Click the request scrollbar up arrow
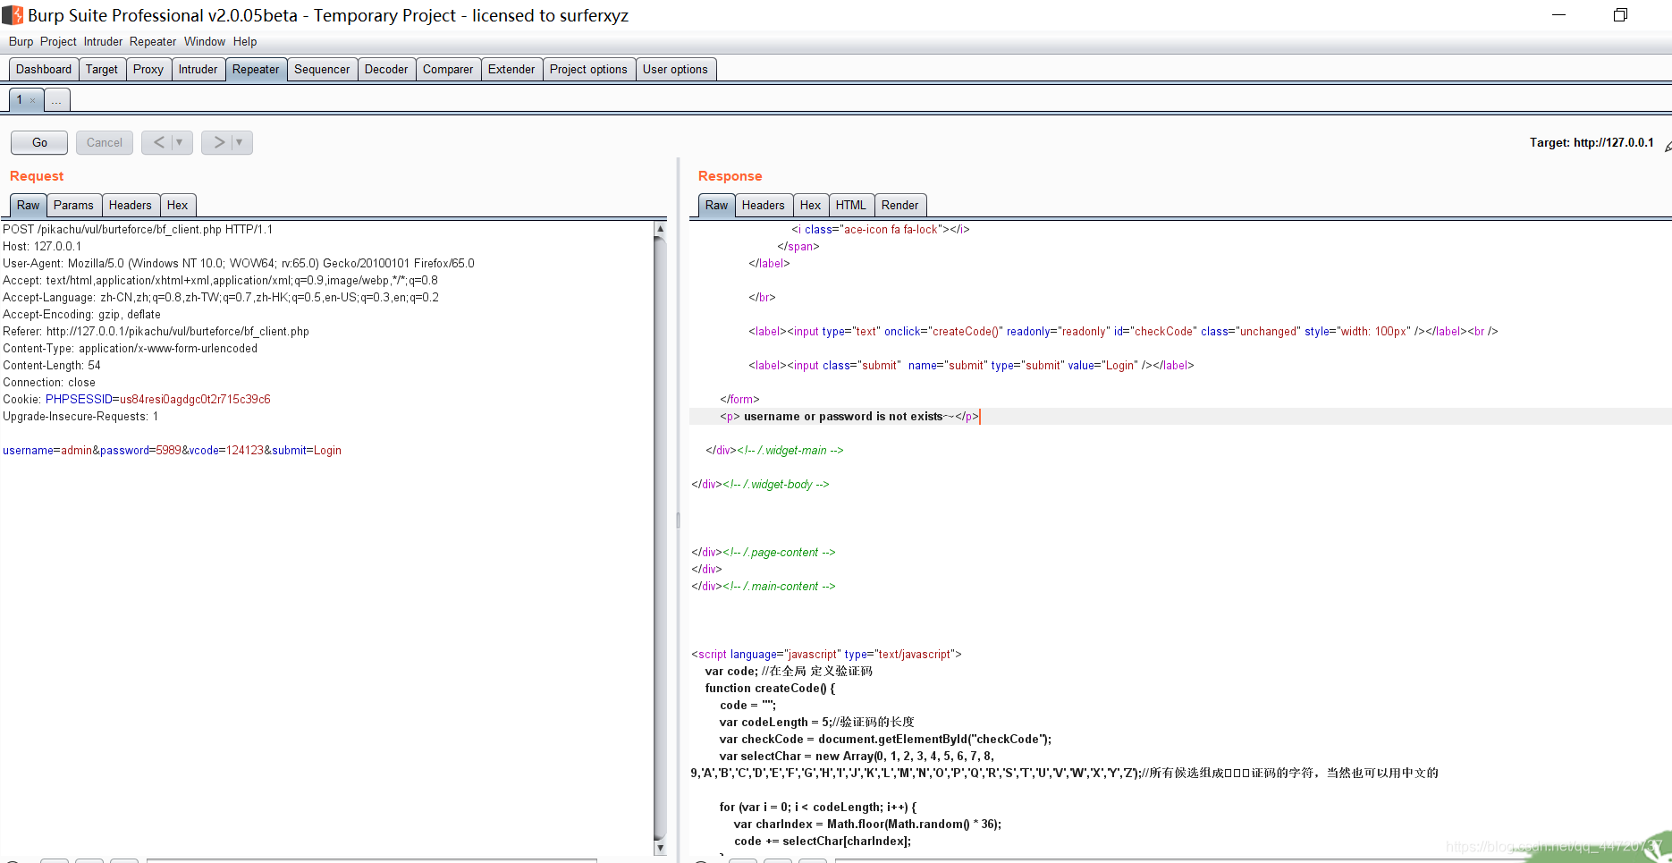 point(660,229)
